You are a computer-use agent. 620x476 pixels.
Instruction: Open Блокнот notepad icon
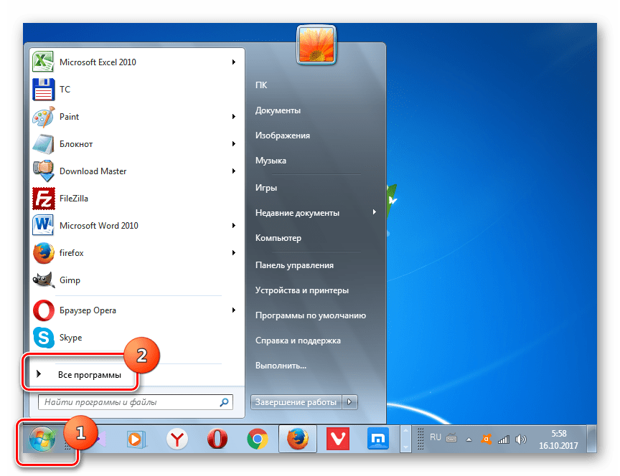pyautogui.click(x=43, y=144)
